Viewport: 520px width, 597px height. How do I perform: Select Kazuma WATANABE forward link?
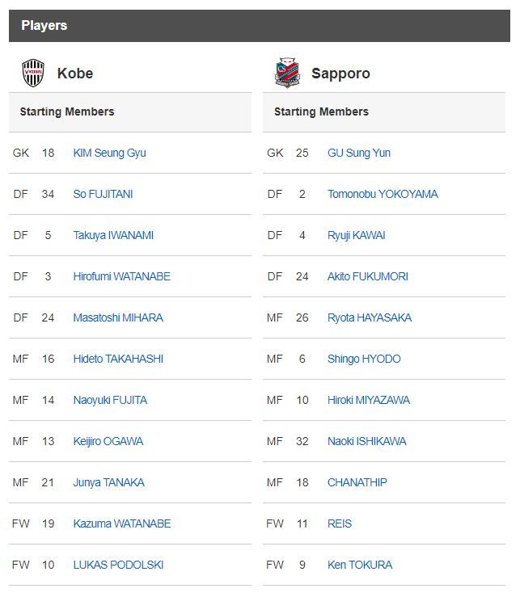122,523
